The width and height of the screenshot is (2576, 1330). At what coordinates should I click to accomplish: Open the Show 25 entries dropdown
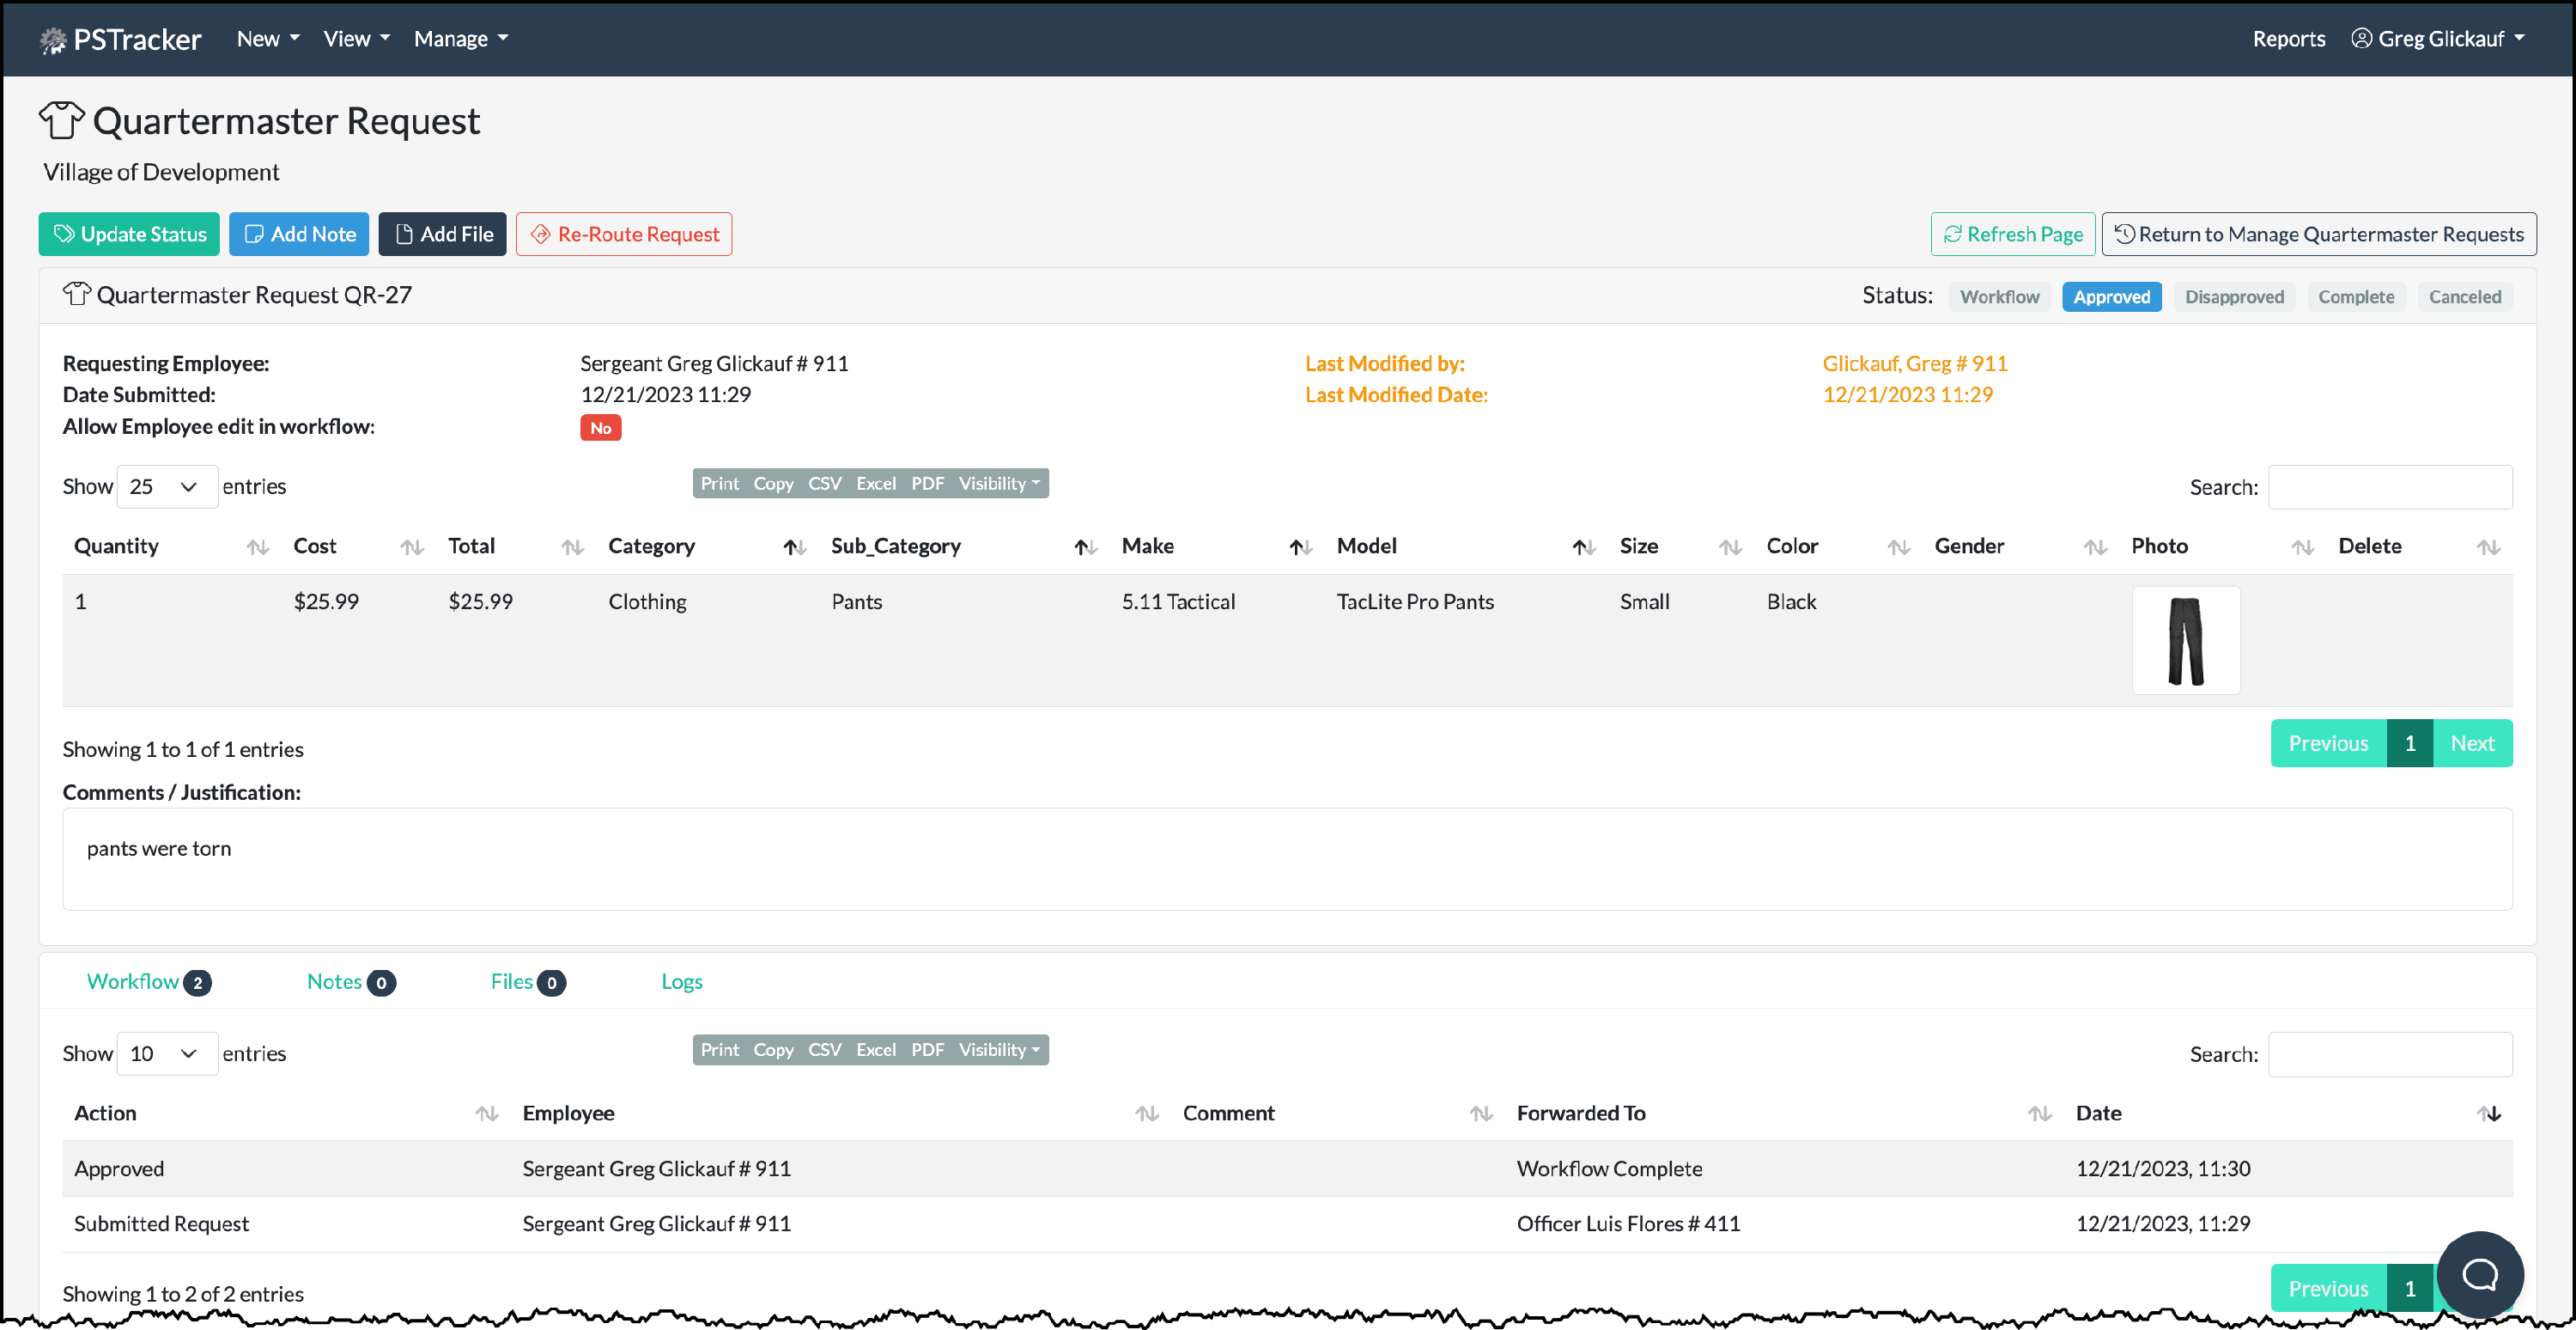coord(166,486)
